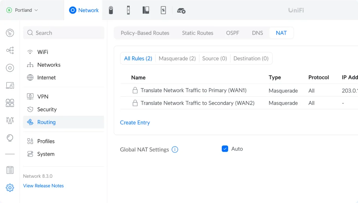
Task: Open VPN settings
Action: pyautogui.click(x=63, y=97)
